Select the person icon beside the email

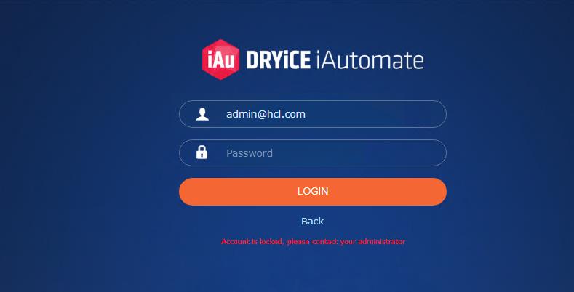(x=202, y=114)
